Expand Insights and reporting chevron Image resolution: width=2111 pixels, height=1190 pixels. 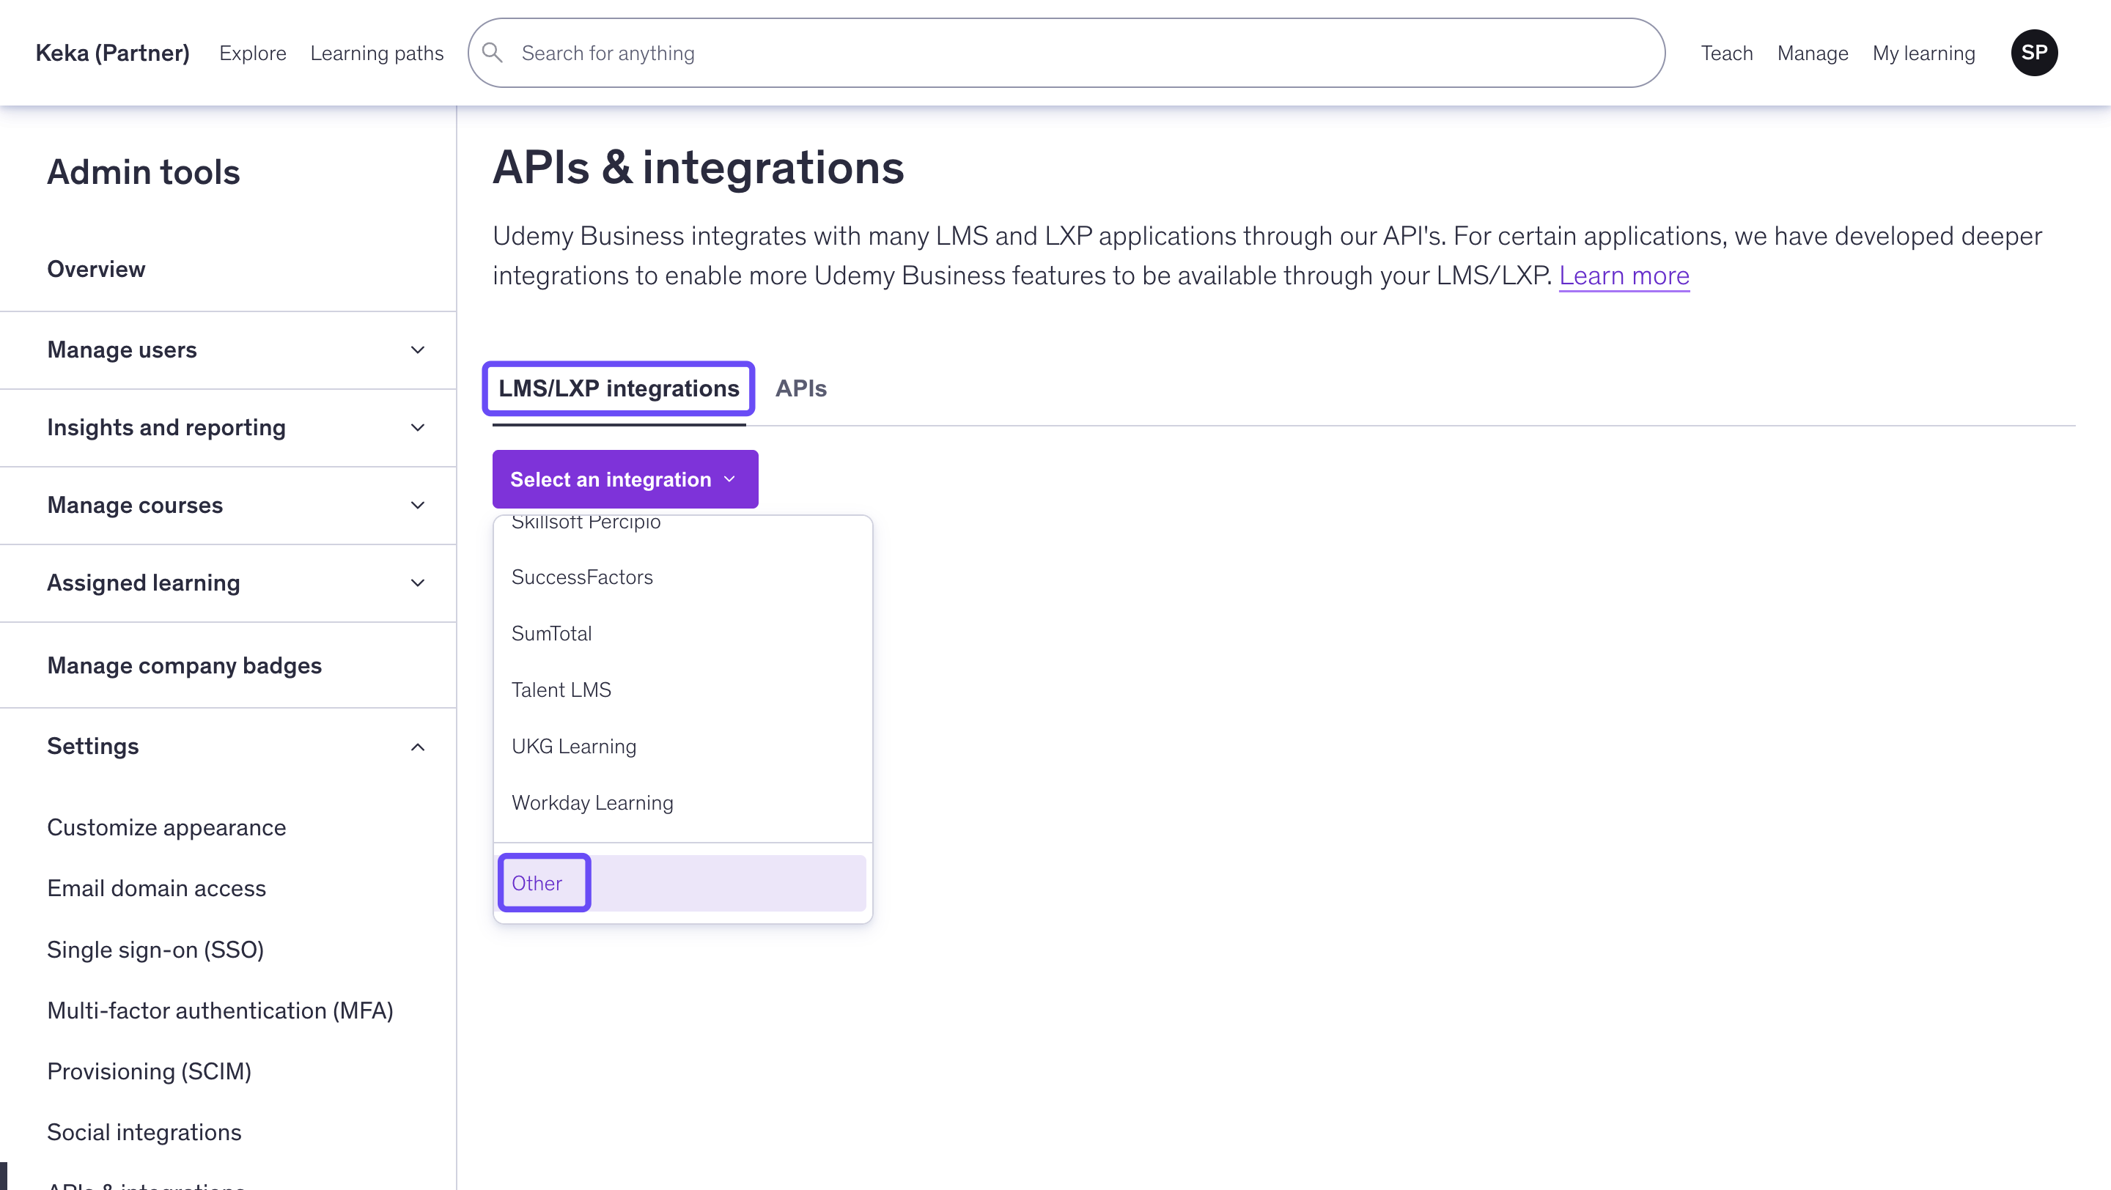pyautogui.click(x=417, y=427)
